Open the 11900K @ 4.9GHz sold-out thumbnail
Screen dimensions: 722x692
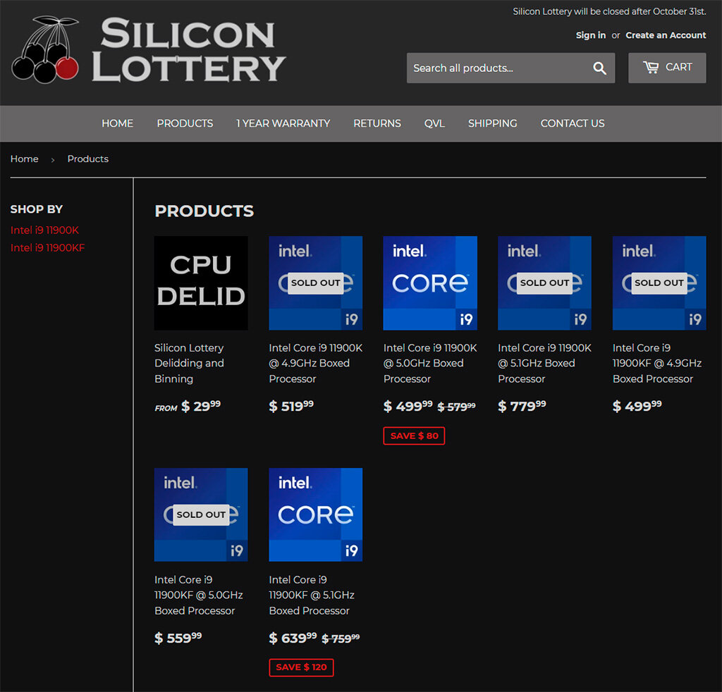[x=315, y=283]
